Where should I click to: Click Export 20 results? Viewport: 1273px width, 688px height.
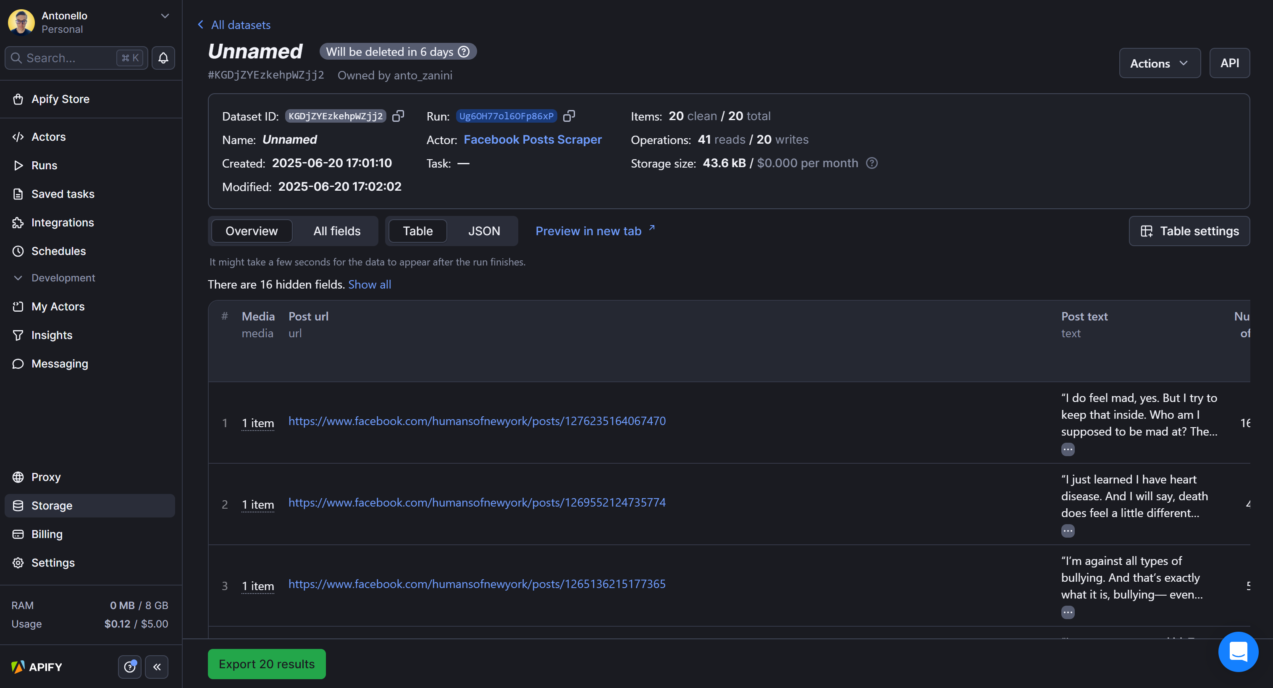266,664
